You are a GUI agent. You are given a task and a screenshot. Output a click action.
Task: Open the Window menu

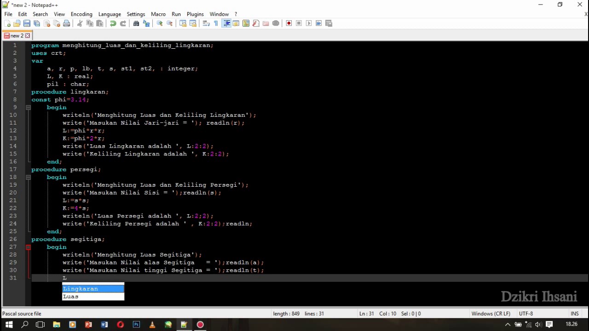(219, 14)
